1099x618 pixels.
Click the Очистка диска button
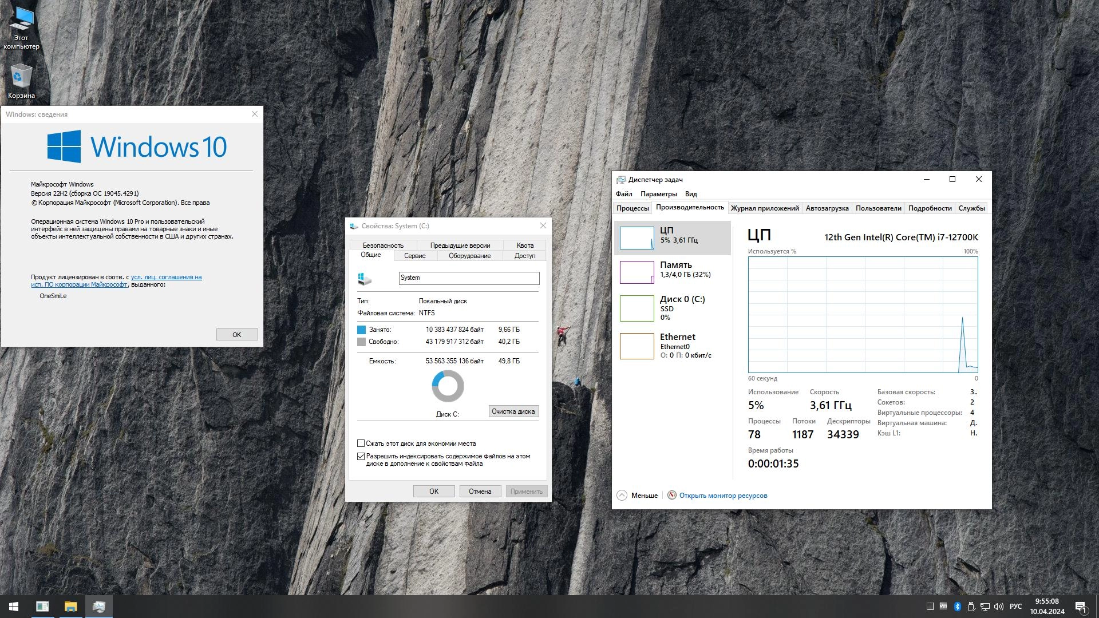click(513, 411)
